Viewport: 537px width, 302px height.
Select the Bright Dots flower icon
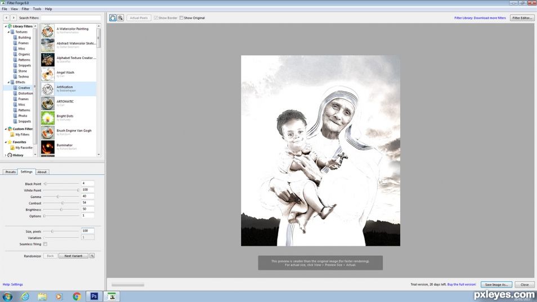(48, 118)
